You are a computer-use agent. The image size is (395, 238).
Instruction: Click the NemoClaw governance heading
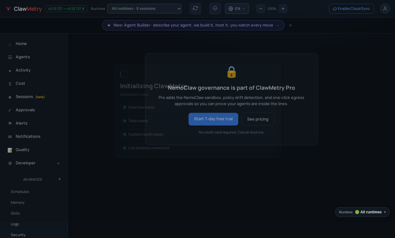(x=231, y=88)
